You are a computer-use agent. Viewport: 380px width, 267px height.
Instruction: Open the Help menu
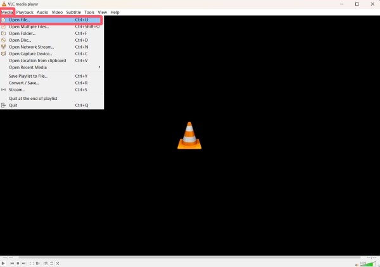(115, 12)
